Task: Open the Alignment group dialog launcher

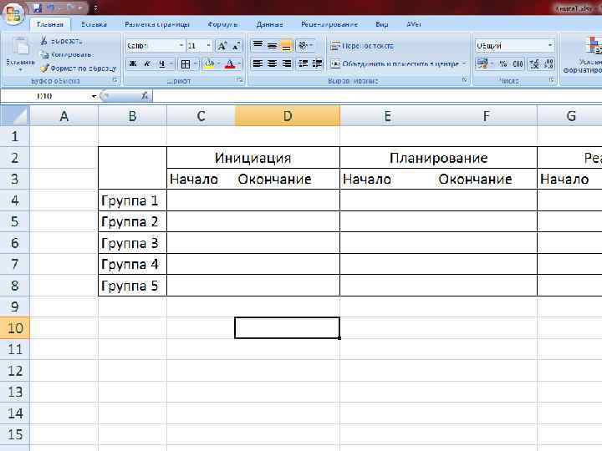Action: click(465, 80)
